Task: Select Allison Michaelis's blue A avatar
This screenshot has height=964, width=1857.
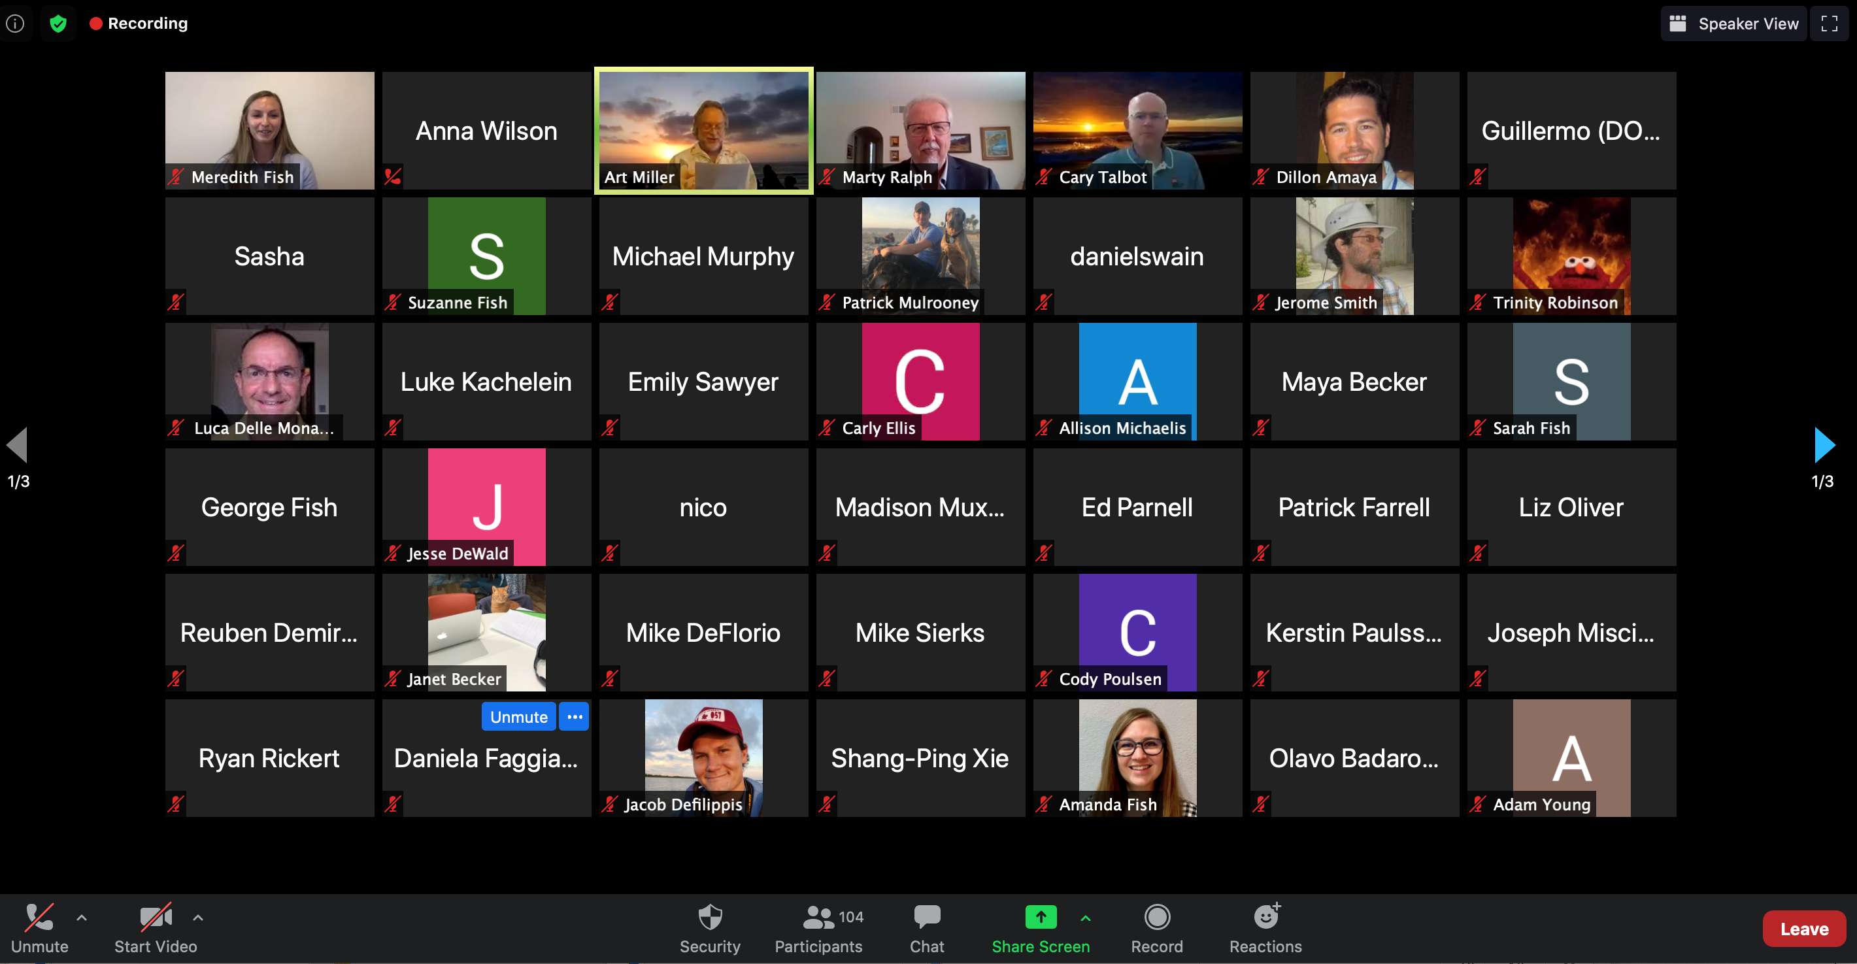Action: [x=1137, y=382]
